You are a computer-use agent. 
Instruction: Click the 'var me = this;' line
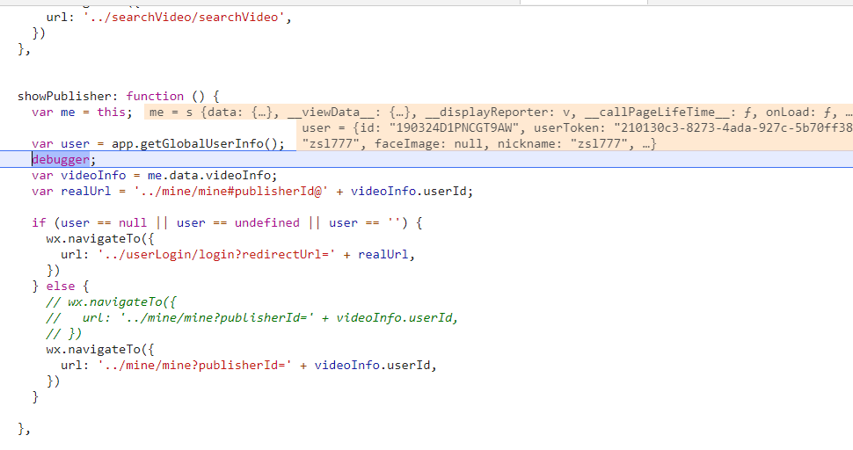pos(82,112)
